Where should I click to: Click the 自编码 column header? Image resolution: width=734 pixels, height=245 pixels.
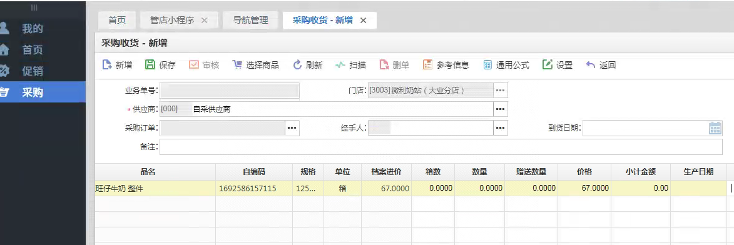coord(254,172)
